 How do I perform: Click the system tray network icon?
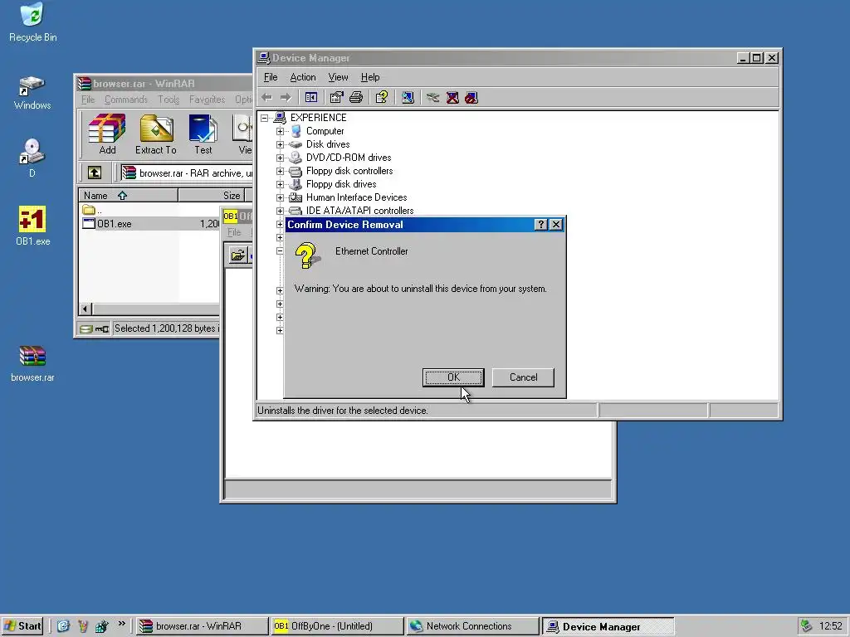pyautogui.click(x=807, y=626)
